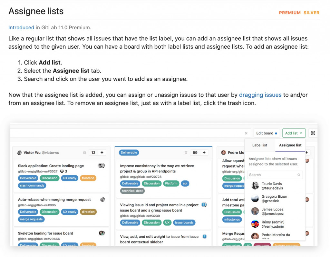Open the Add list dropdown
Screen dimensions: 330x257
[x=294, y=133]
